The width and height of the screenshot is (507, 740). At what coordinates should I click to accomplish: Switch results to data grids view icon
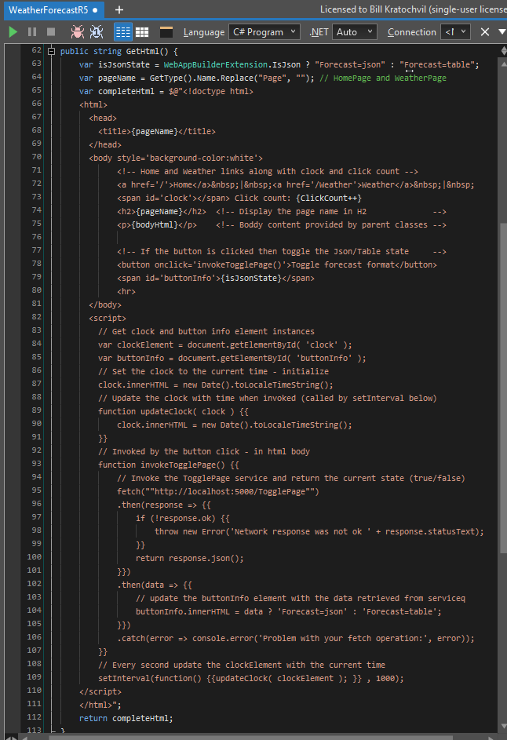(x=142, y=32)
